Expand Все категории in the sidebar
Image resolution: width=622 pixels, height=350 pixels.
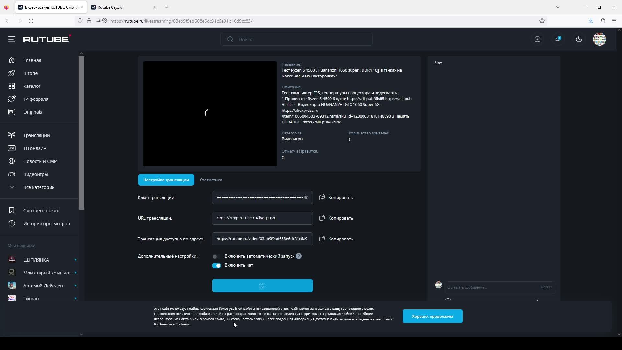click(39, 187)
